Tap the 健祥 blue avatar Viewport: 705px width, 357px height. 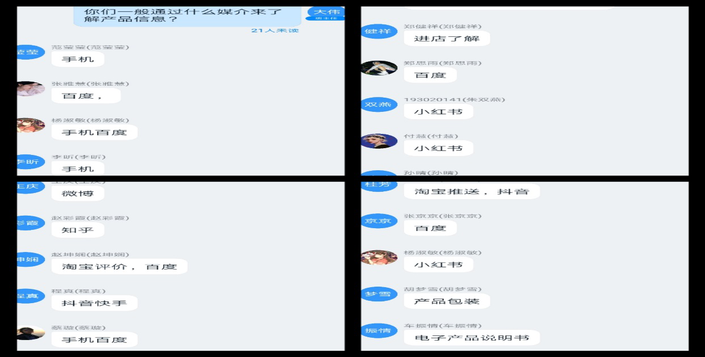click(379, 32)
